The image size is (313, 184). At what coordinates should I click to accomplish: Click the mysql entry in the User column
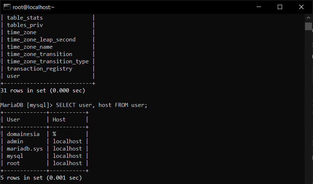pos(15,156)
